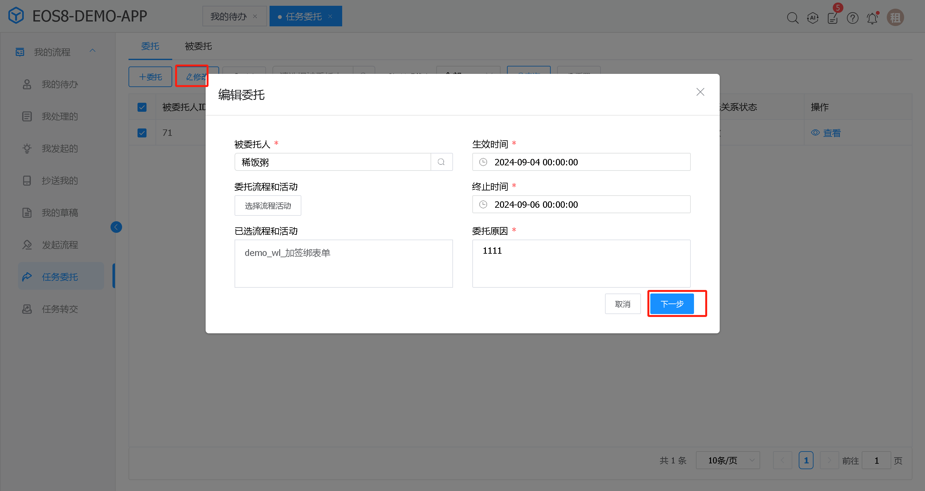Switch to 我的待办 top tab
Viewport: 925px width, 491px height.
coord(228,16)
